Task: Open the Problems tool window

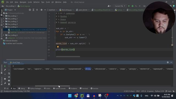Action: [x=73, y=89]
